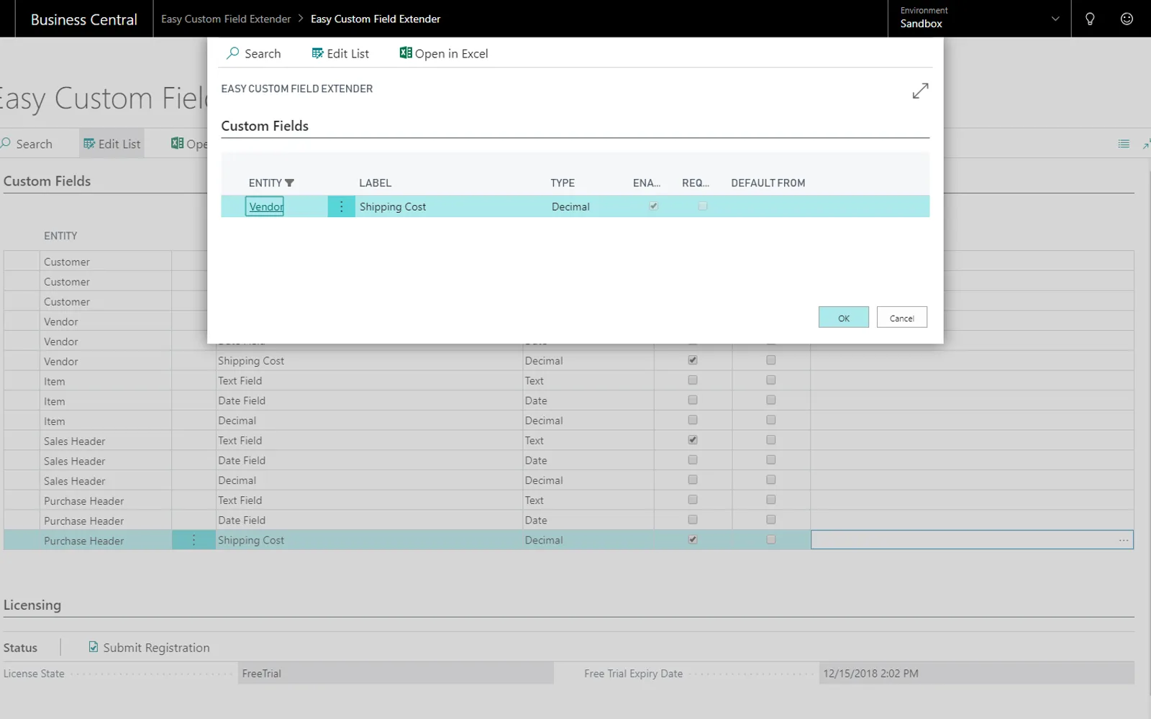This screenshot has width=1151, height=719.
Task: Click the Shipping Cost label in the dialog row
Action: tap(393, 206)
